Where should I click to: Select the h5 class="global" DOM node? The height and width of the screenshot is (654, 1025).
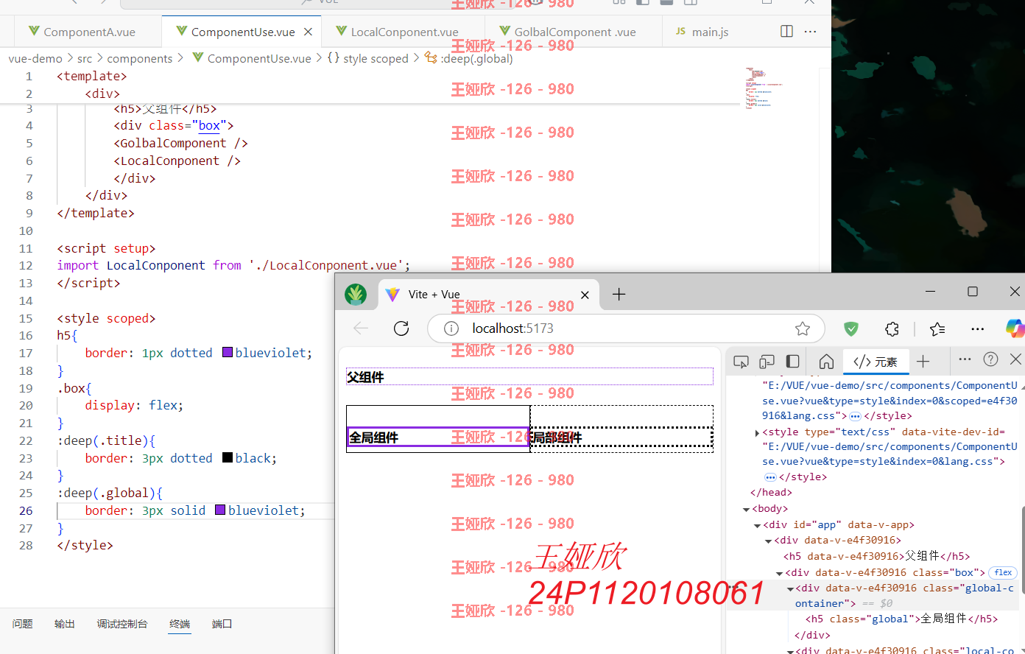click(901, 619)
